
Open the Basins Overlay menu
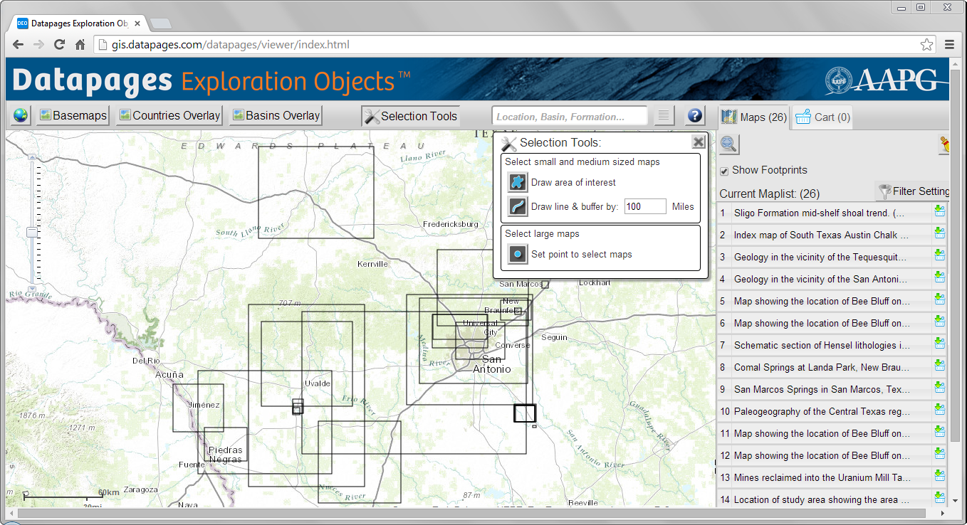point(276,115)
